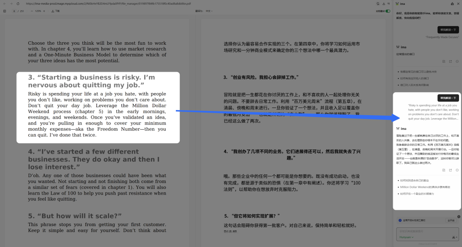Screen dimensions: 462x247
Task: Click the zoom in plus icon
Action: click(x=44, y=11)
